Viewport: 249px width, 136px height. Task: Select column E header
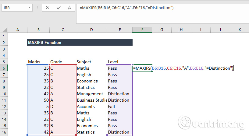click(x=120, y=30)
